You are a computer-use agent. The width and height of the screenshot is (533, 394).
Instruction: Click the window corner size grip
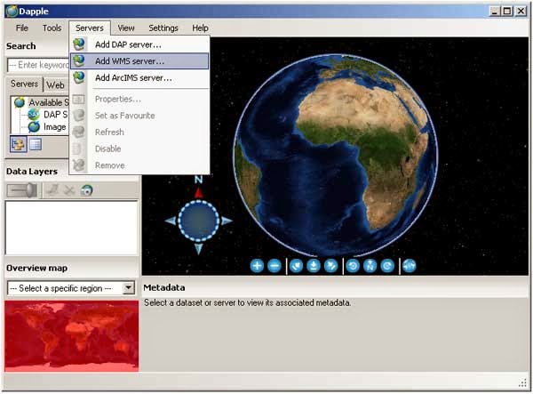(523, 383)
